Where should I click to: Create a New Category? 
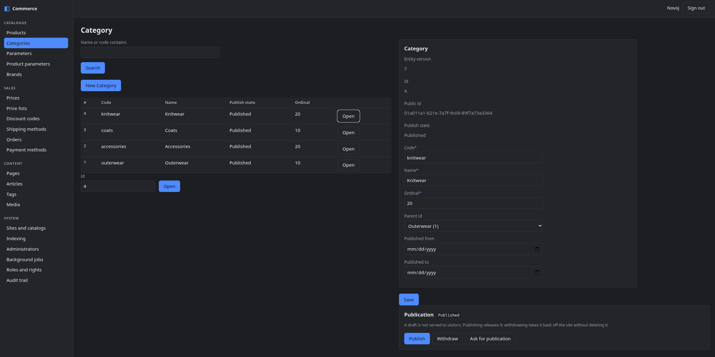click(101, 86)
